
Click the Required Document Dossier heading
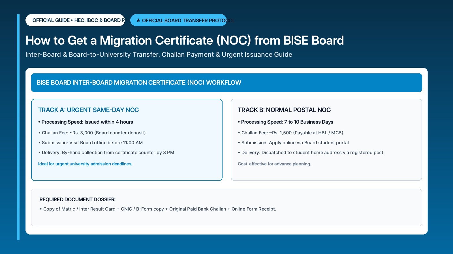tap(78, 200)
